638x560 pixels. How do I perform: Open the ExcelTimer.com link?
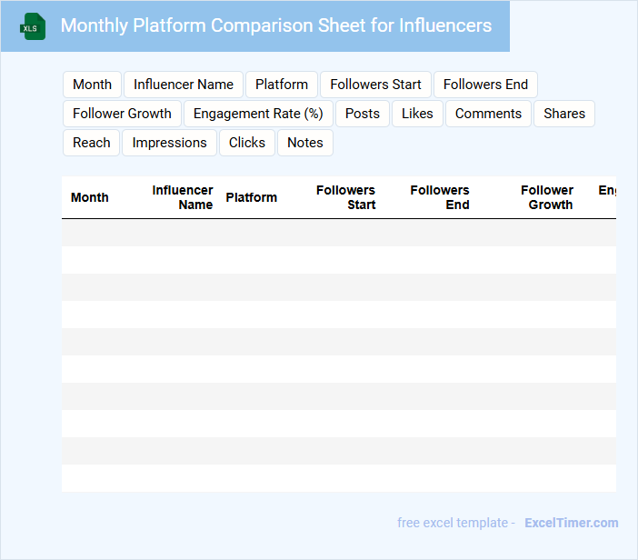coord(571,523)
